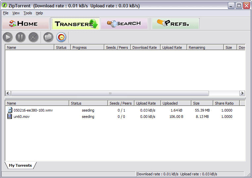Open the Help menu
This screenshot has height=178, width=252.
[39, 13]
